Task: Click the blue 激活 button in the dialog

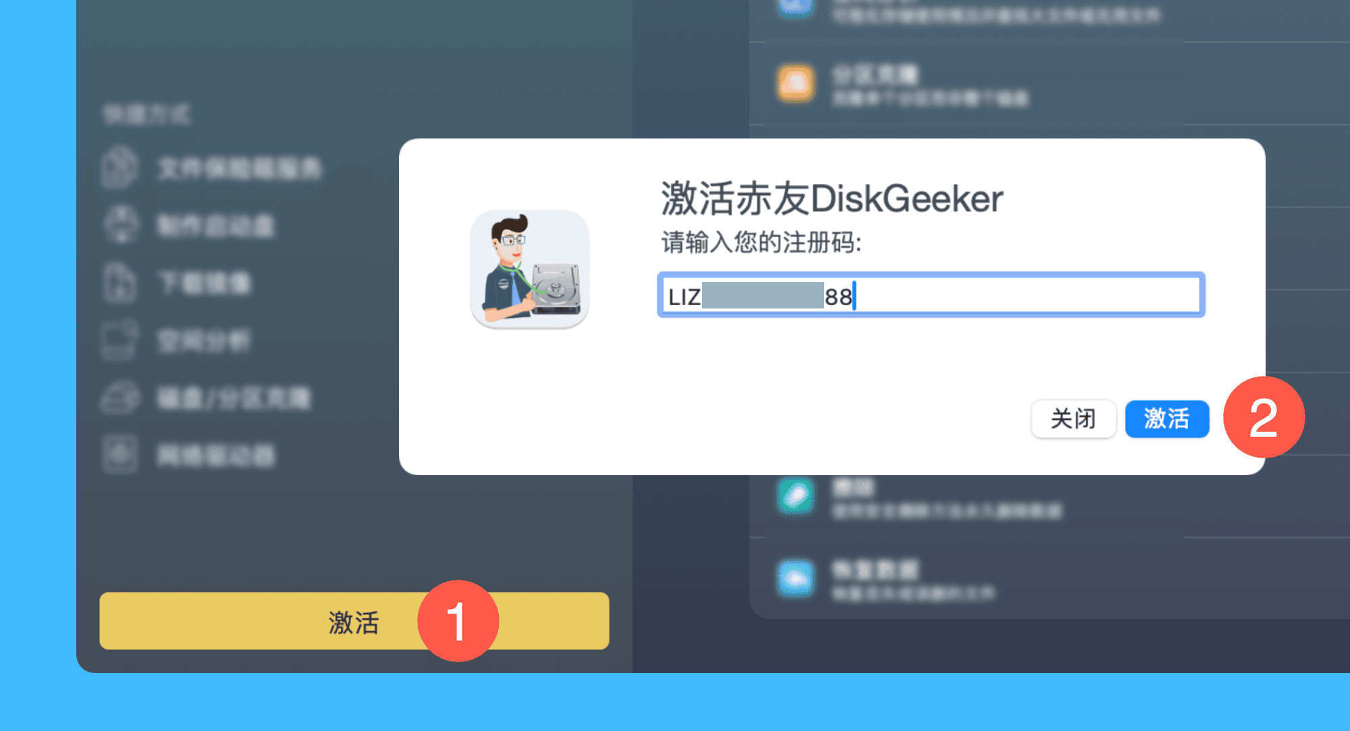Action: click(x=1166, y=419)
